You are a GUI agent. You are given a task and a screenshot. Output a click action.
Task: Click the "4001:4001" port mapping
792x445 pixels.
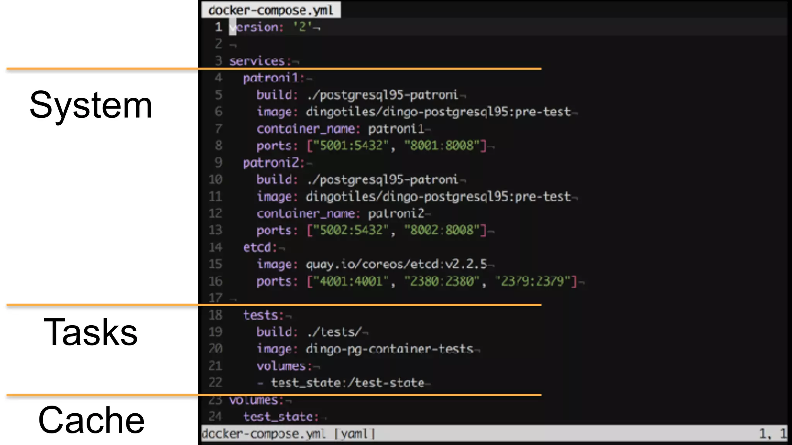(x=350, y=281)
